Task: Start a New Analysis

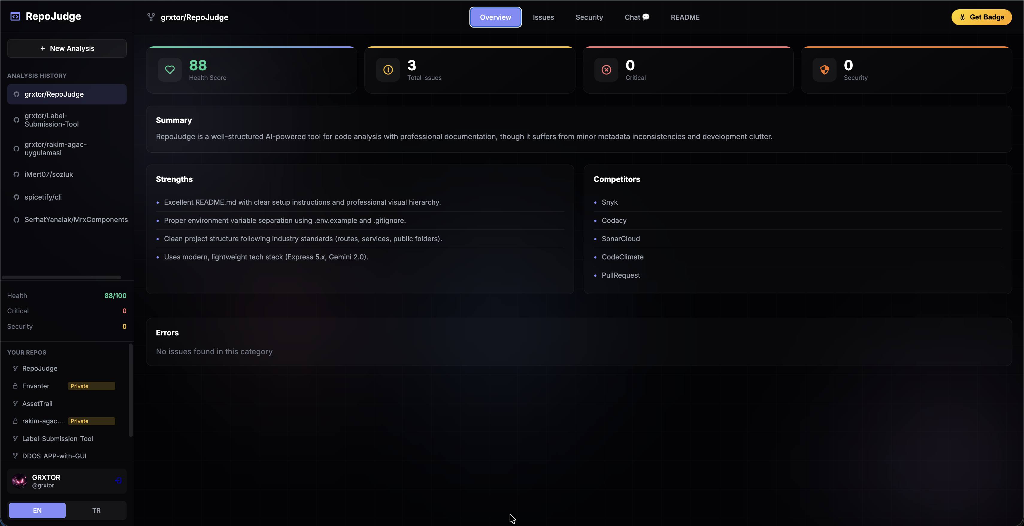Action: 66,48
